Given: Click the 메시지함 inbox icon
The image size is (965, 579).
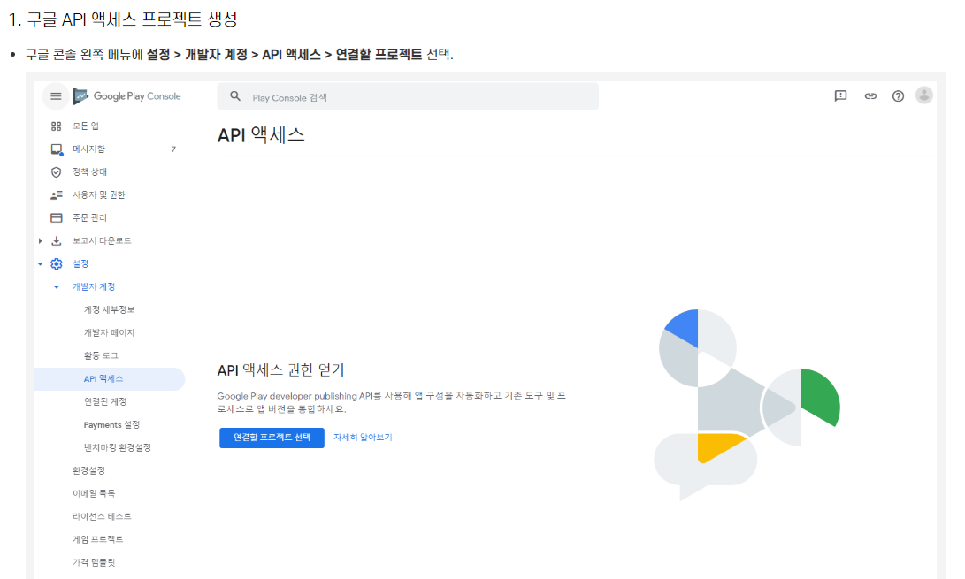Looking at the screenshot, I should click(x=57, y=149).
